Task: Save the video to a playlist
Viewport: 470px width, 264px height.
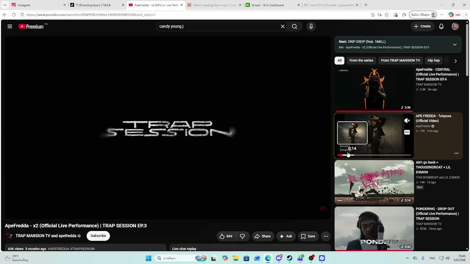Action: 308,236
